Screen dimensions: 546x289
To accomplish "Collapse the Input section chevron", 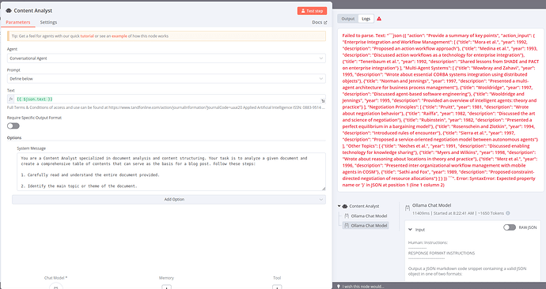I will pos(410,230).
